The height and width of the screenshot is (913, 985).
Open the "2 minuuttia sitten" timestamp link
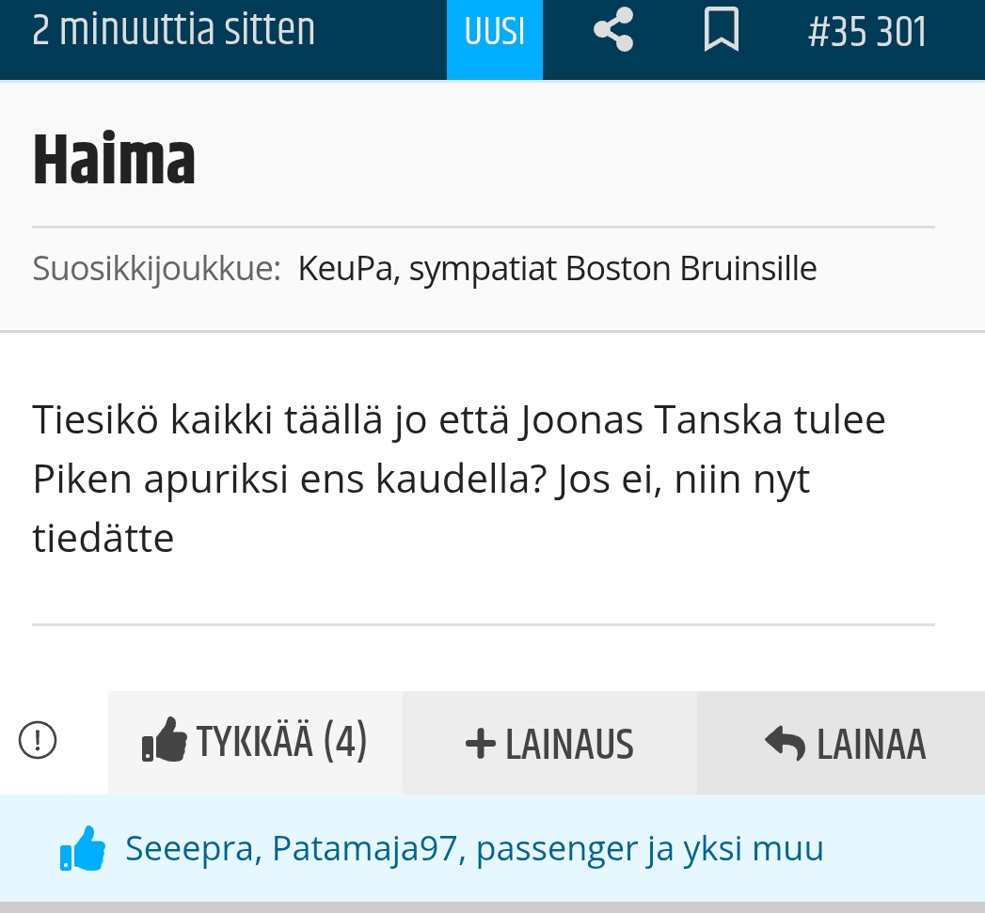pyautogui.click(x=173, y=31)
